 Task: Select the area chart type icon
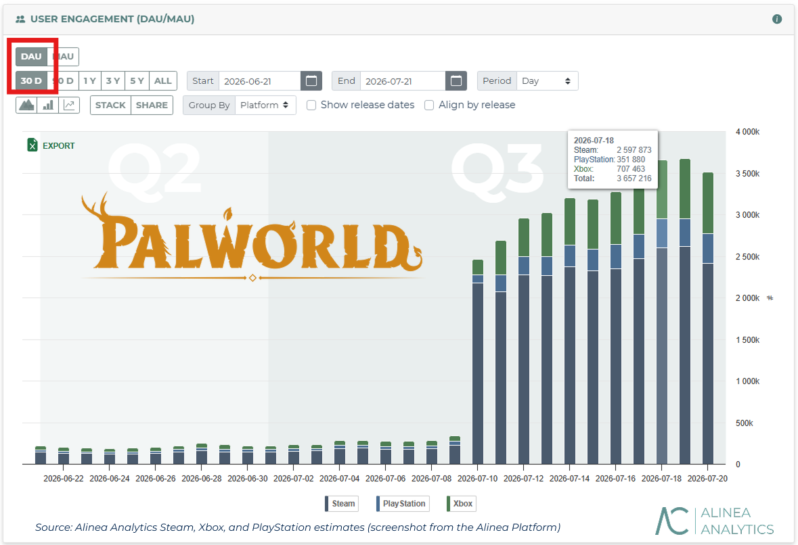[26, 105]
